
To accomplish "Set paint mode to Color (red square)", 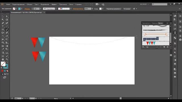I will 2,71.
